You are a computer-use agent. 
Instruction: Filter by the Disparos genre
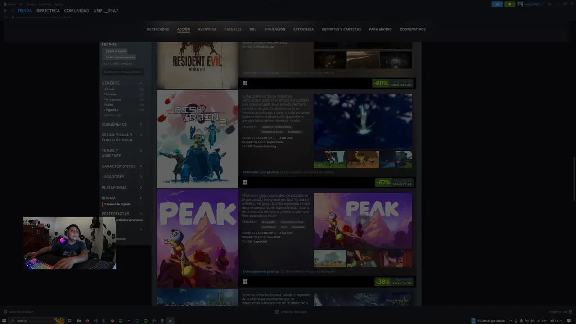click(110, 94)
